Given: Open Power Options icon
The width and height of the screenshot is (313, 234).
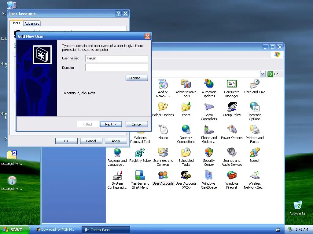Looking at the screenshot, I should 232,132.
